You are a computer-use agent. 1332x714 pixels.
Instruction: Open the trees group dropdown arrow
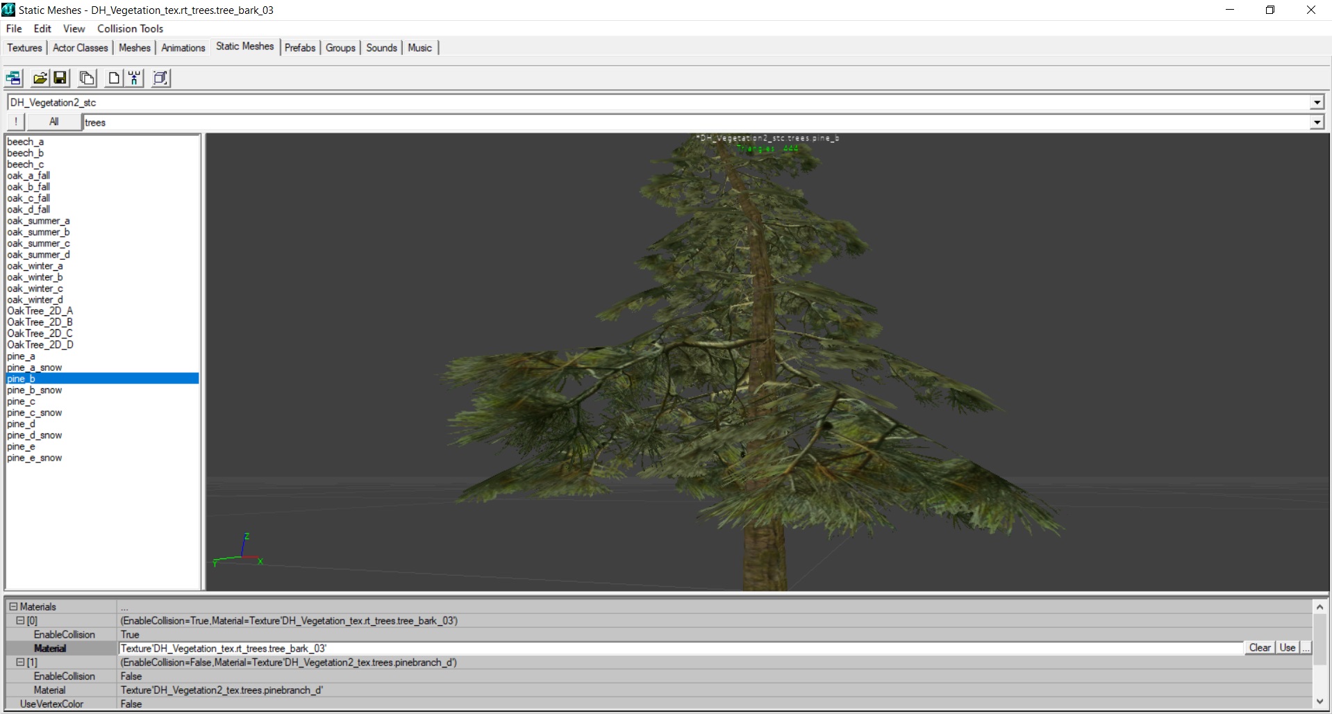pos(1317,122)
